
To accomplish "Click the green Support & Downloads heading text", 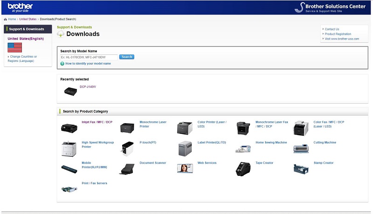I will tap(74, 27).
